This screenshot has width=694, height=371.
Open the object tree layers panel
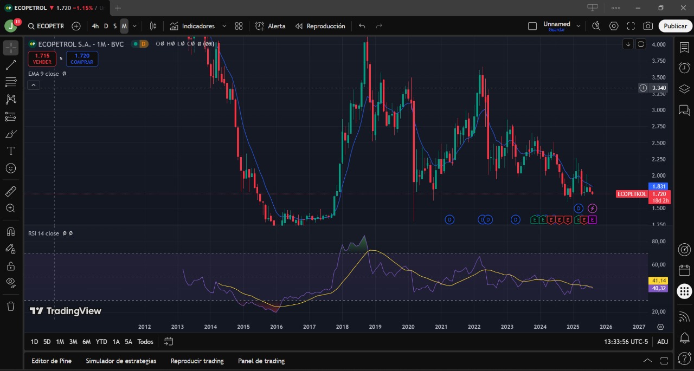(x=684, y=88)
